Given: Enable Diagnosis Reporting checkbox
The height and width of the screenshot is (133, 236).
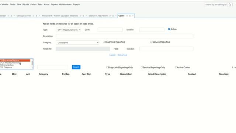Looking at the screenshot, I should click(104, 42).
